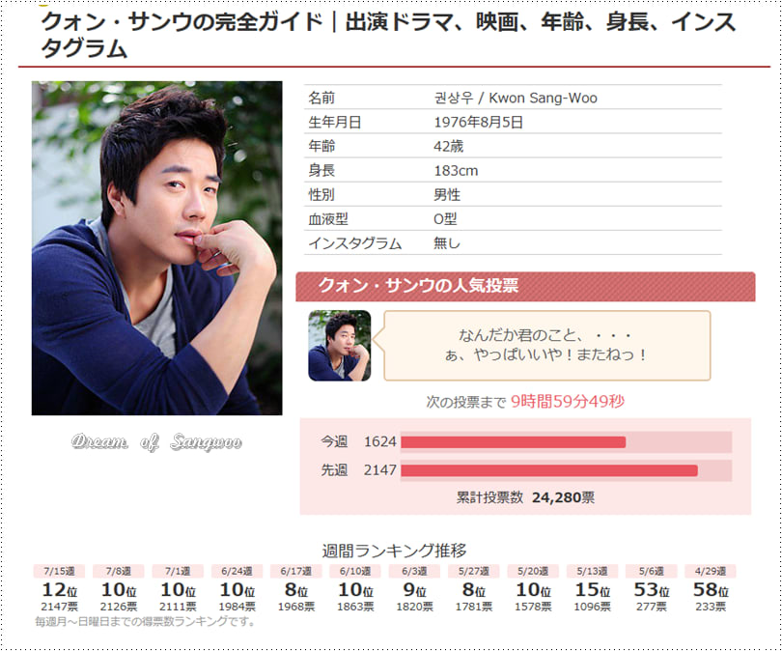The image size is (782, 651).
Task: Click the クォン・サンウの人気投票 header banner
Action: 525,286
